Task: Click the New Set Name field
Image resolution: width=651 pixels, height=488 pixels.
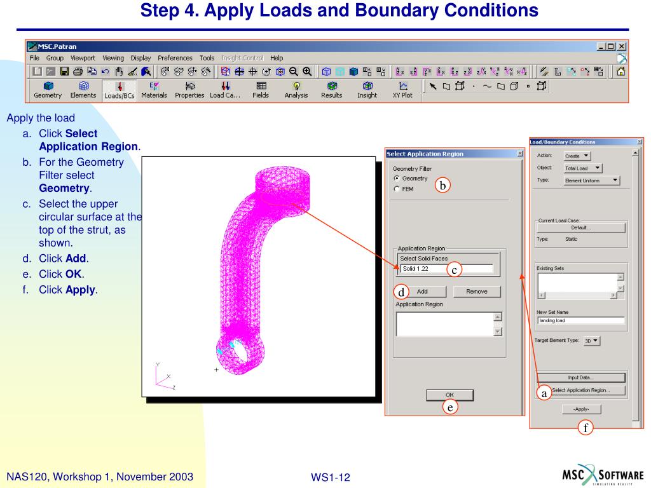Action: pyautogui.click(x=581, y=321)
